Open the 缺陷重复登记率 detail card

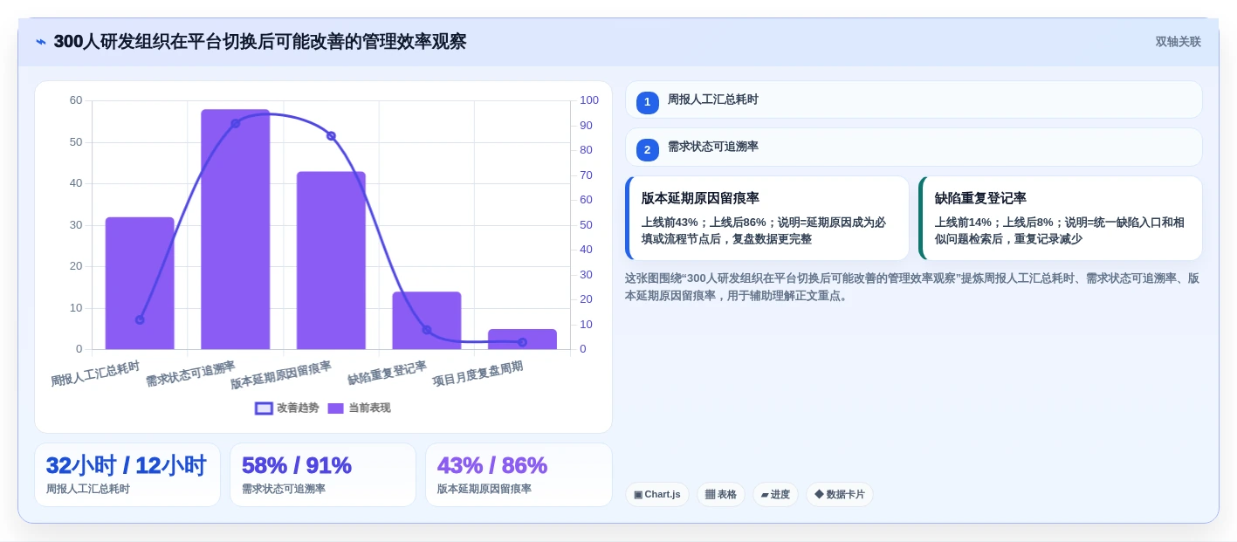1061,218
